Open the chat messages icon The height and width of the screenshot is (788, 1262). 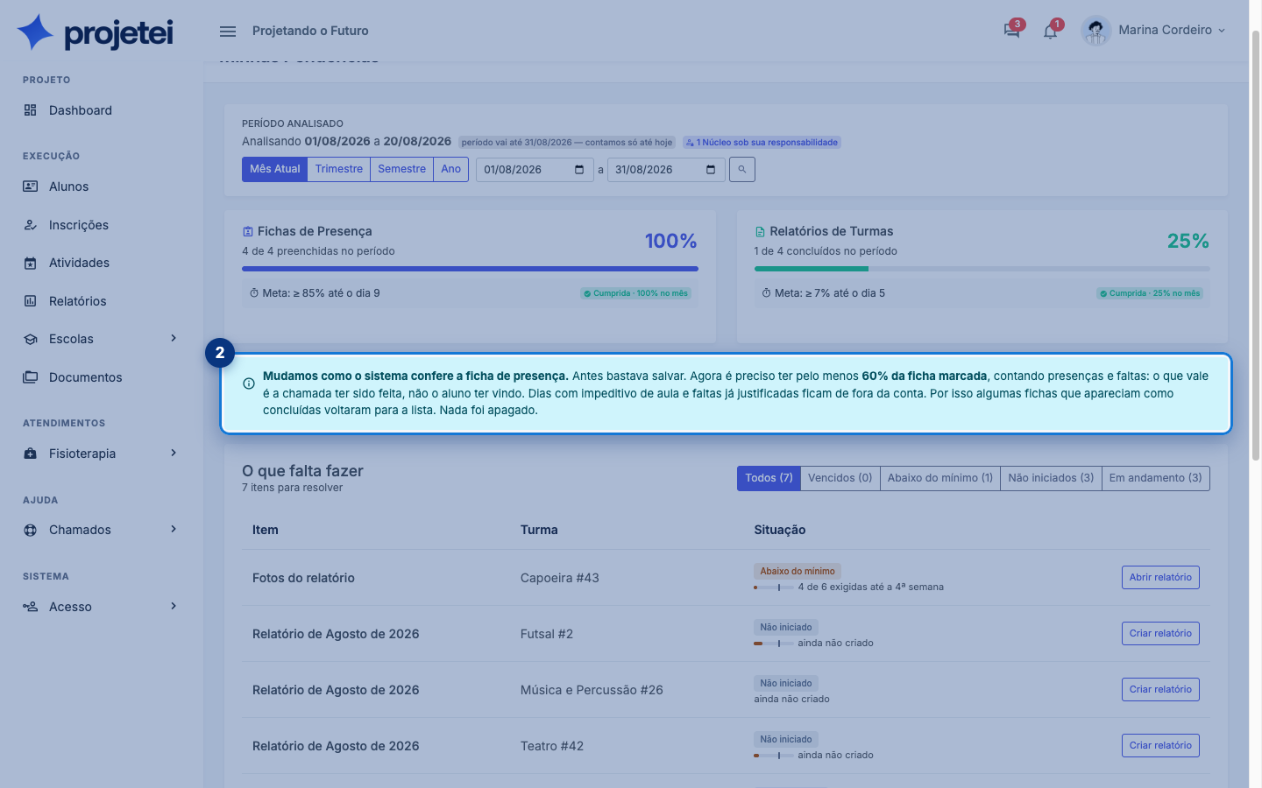click(x=1011, y=31)
